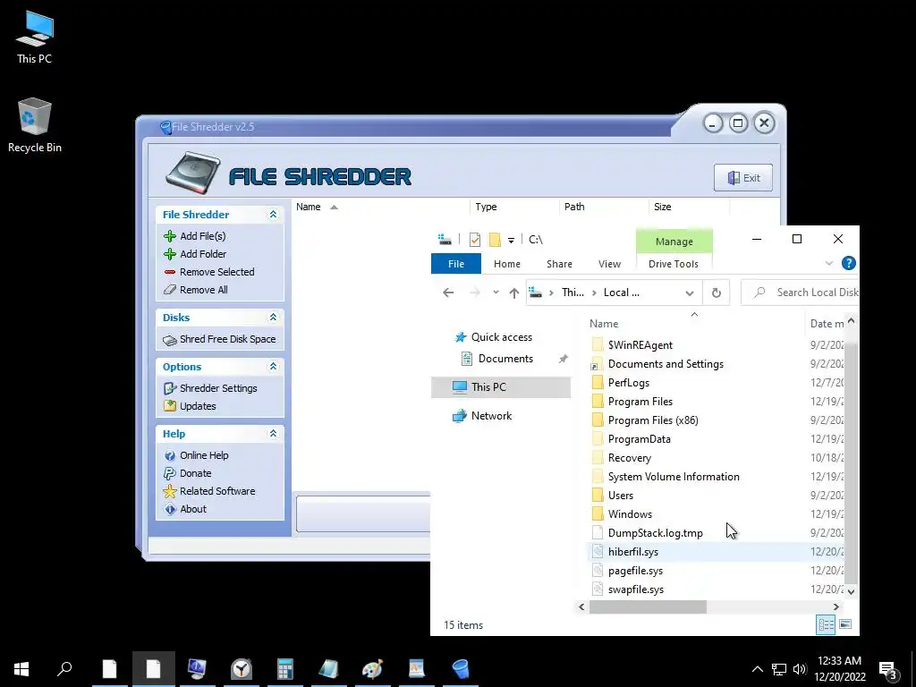Click Remove All eraser option

click(x=203, y=290)
